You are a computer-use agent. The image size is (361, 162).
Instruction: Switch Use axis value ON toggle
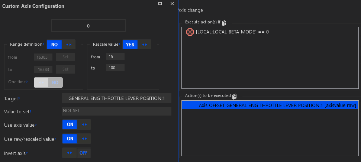tap(76, 124)
